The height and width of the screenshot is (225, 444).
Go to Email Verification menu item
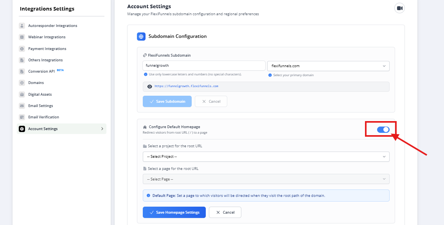(x=43, y=117)
